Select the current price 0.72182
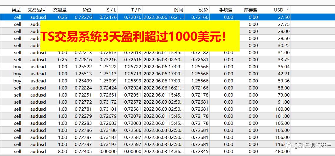 coord(200,53)
